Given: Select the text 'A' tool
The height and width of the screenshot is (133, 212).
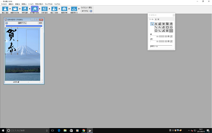Looking at the screenshot, I should [x=156, y=24].
